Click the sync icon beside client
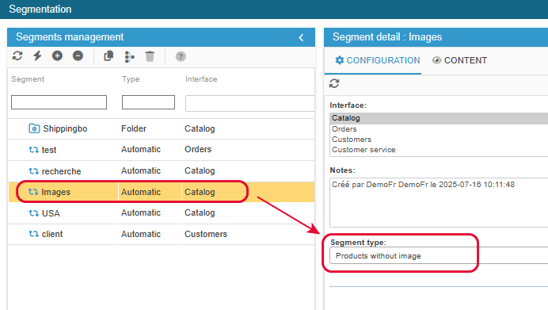 point(33,234)
